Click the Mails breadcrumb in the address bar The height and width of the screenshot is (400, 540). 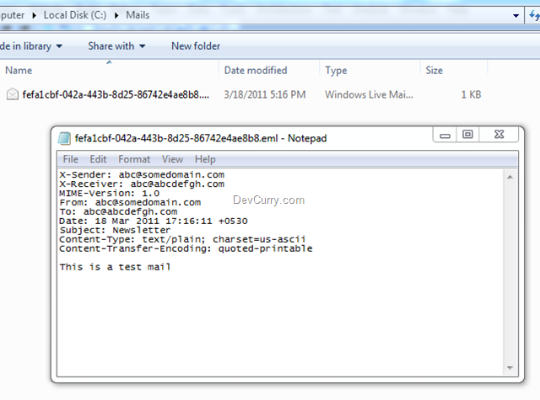138,15
